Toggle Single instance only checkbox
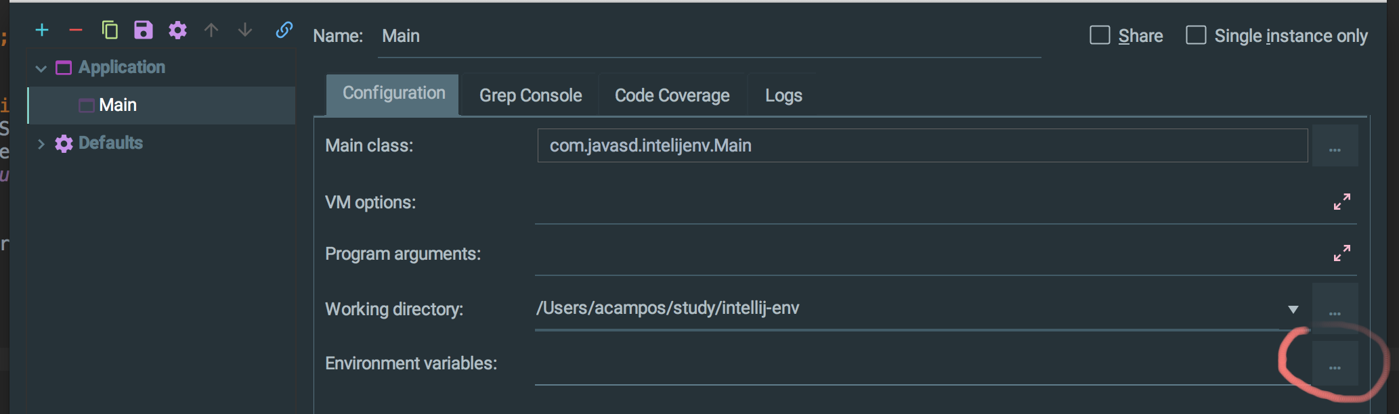The height and width of the screenshot is (414, 1399). pyautogui.click(x=1196, y=35)
